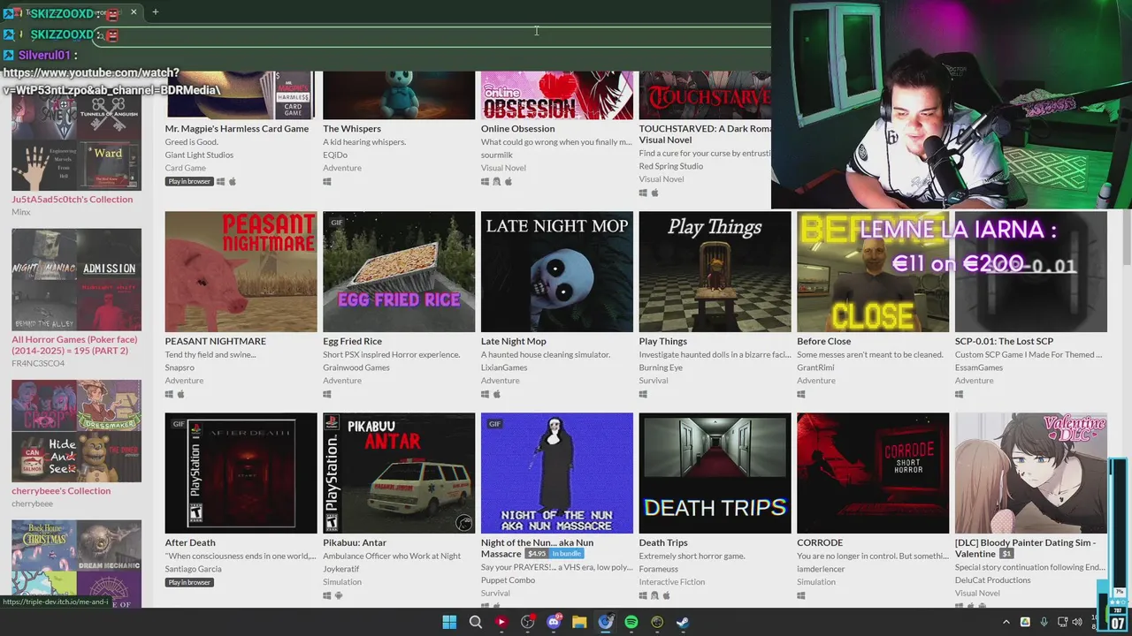Click Windows platform icon under PEASANT NIGHTMARE
Viewport: 1132px width, 636px height.
pos(169,394)
